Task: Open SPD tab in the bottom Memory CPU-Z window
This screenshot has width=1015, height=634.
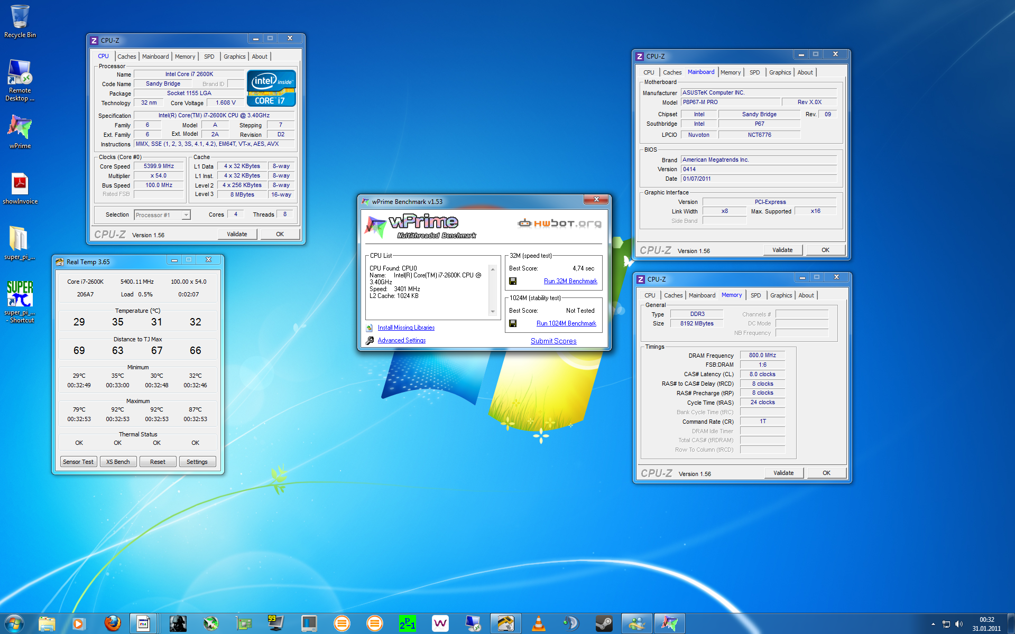Action: click(x=756, y=295)
